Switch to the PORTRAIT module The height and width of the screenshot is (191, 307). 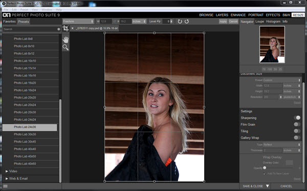[x=256, y=15]
